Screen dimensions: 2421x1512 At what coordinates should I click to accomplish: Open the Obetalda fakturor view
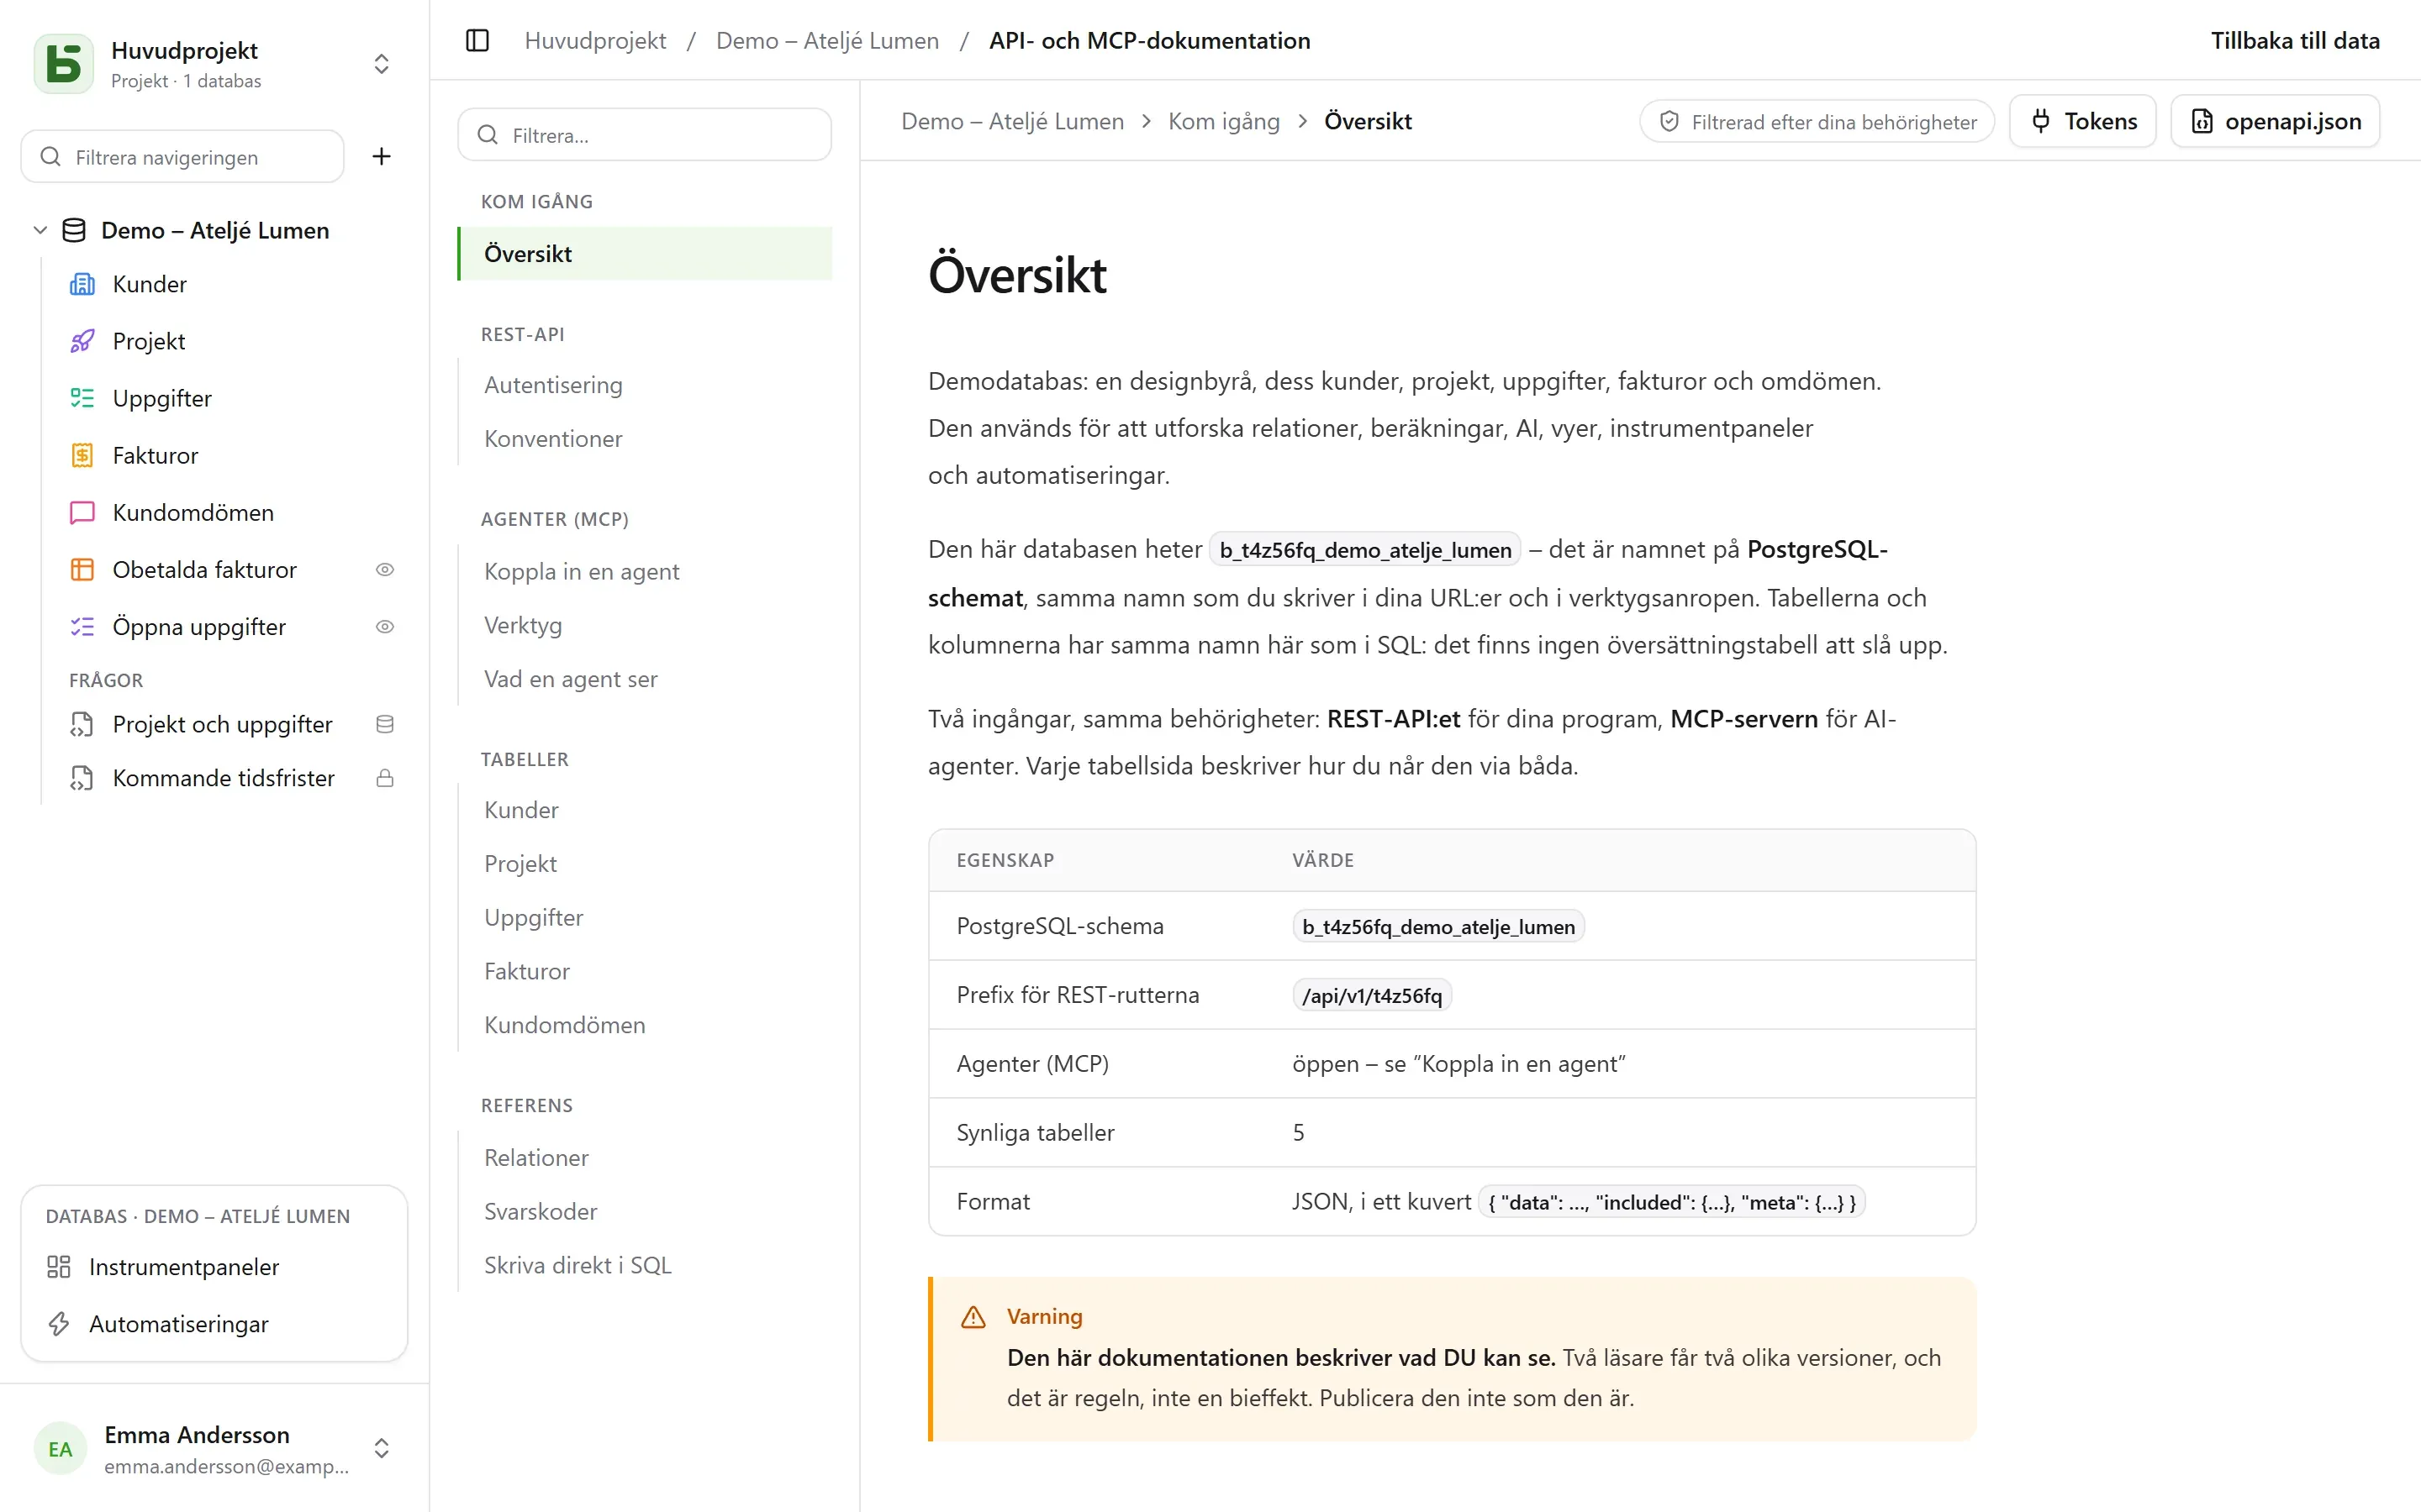pos(204,569)
